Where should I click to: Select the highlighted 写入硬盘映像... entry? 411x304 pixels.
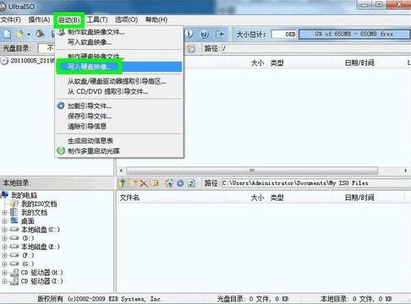tap(119, 67)
